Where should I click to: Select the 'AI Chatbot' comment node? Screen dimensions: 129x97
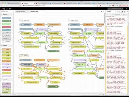coord(24,56)
